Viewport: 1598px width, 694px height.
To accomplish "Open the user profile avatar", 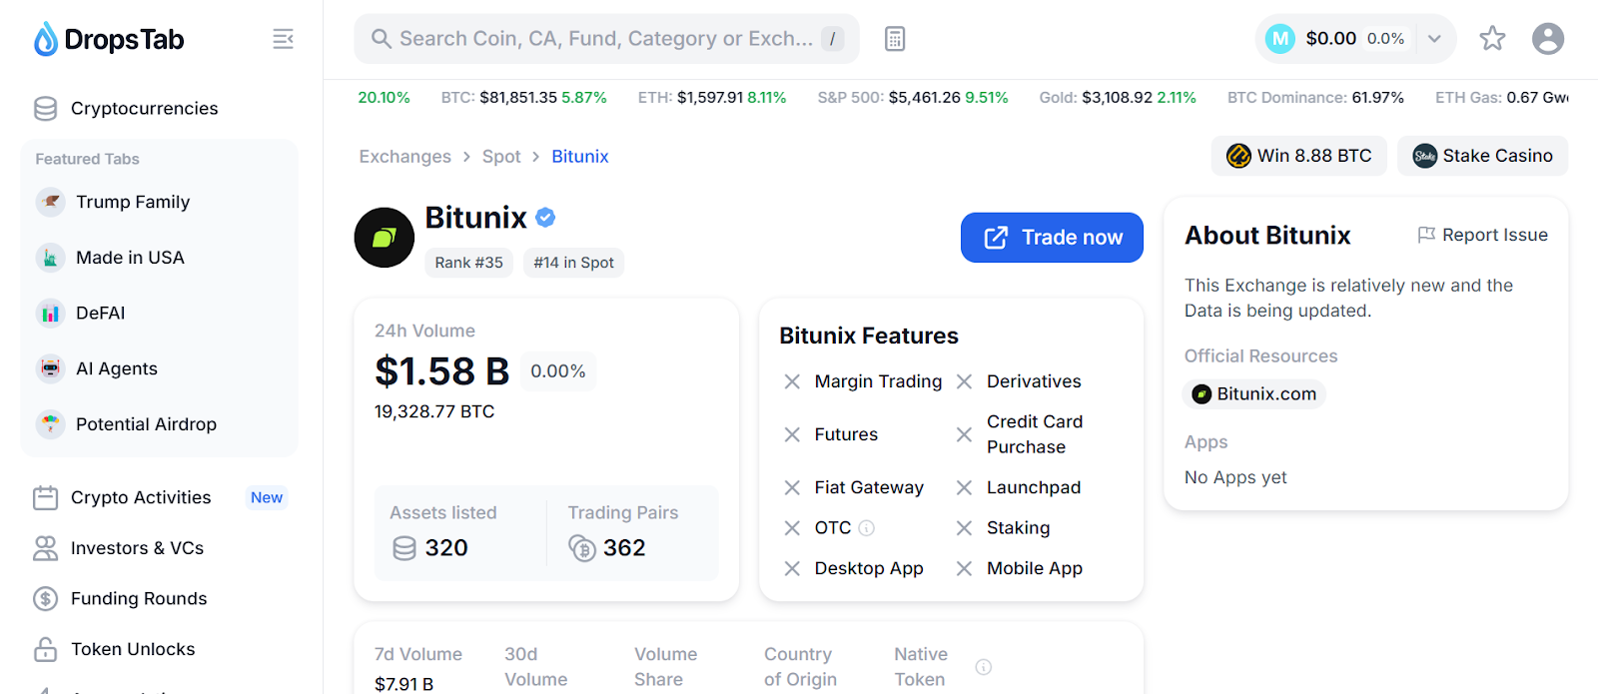I will (x=1548, y=38).
